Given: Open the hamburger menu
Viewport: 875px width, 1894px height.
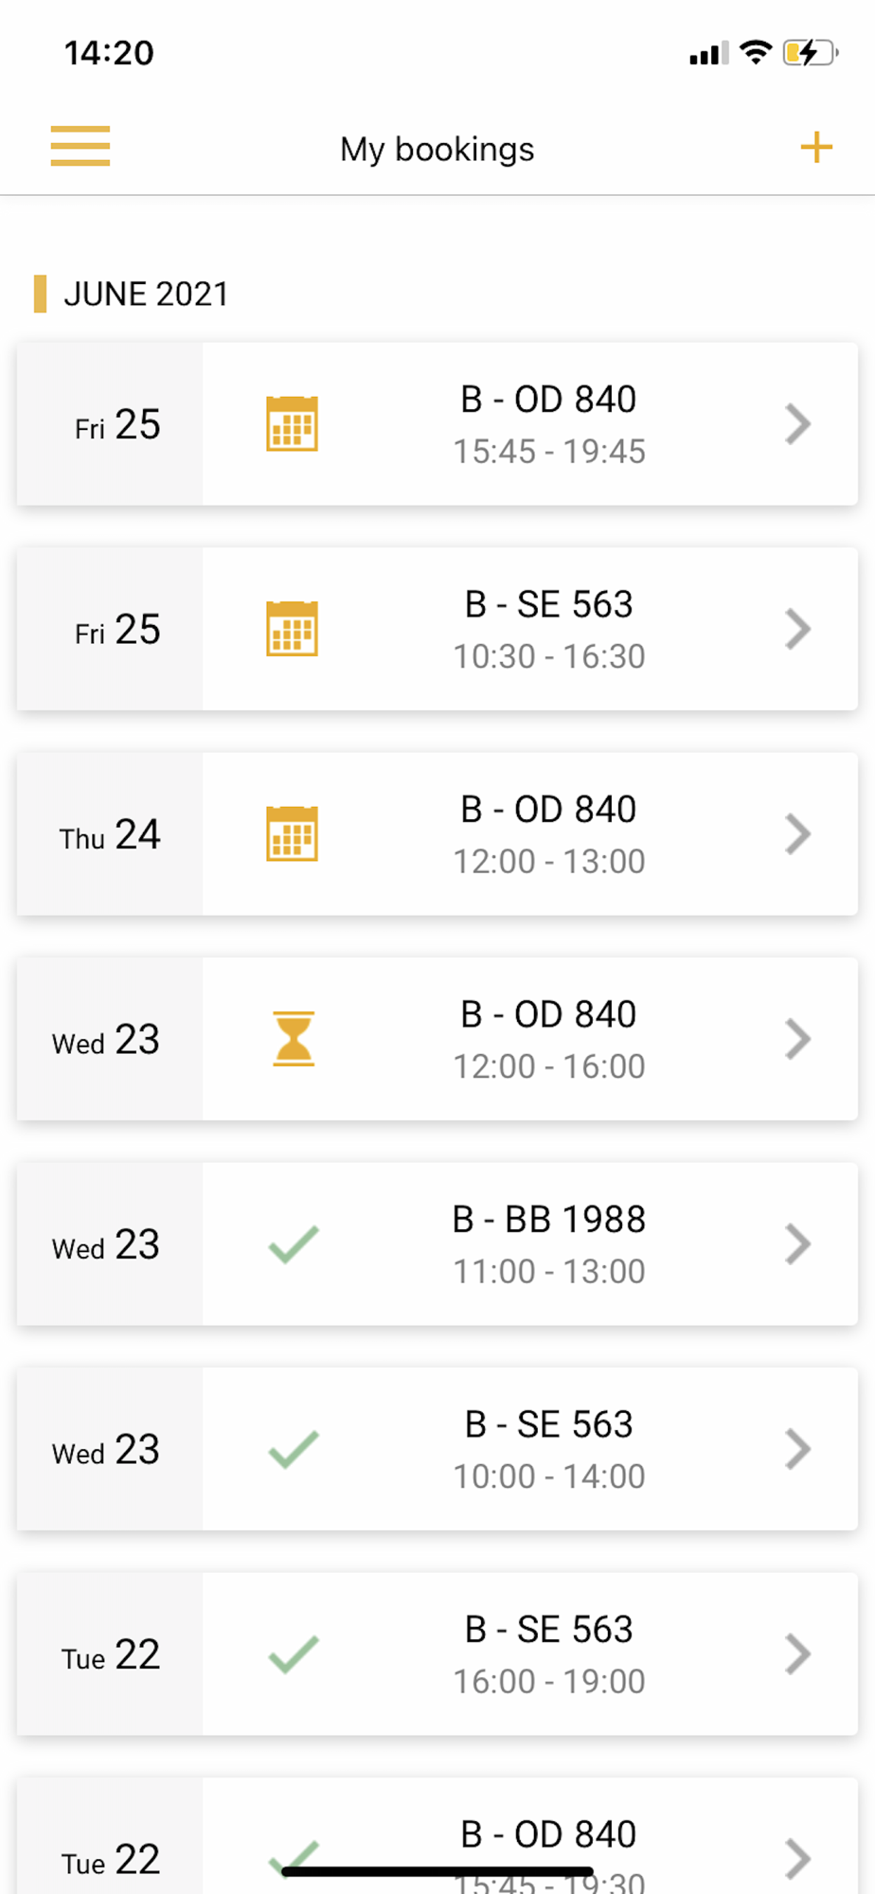Looking at the screenshot, I should point(80,146).
